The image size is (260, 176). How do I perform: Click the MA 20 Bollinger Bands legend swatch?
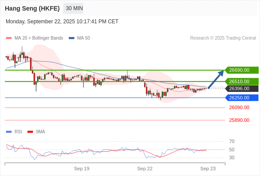point(9,38)
